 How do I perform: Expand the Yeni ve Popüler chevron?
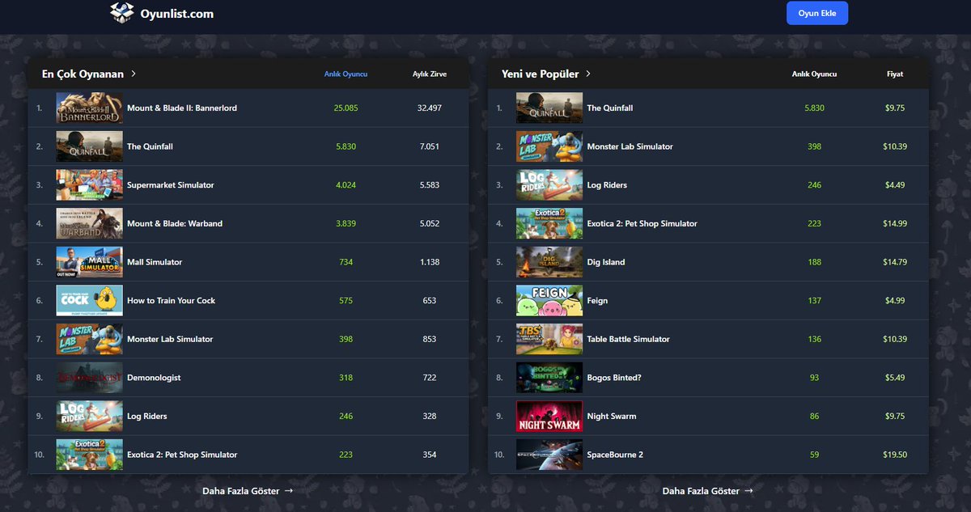point(588,74)
